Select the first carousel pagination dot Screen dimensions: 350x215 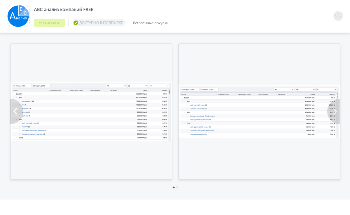click(x=174, y=187)
